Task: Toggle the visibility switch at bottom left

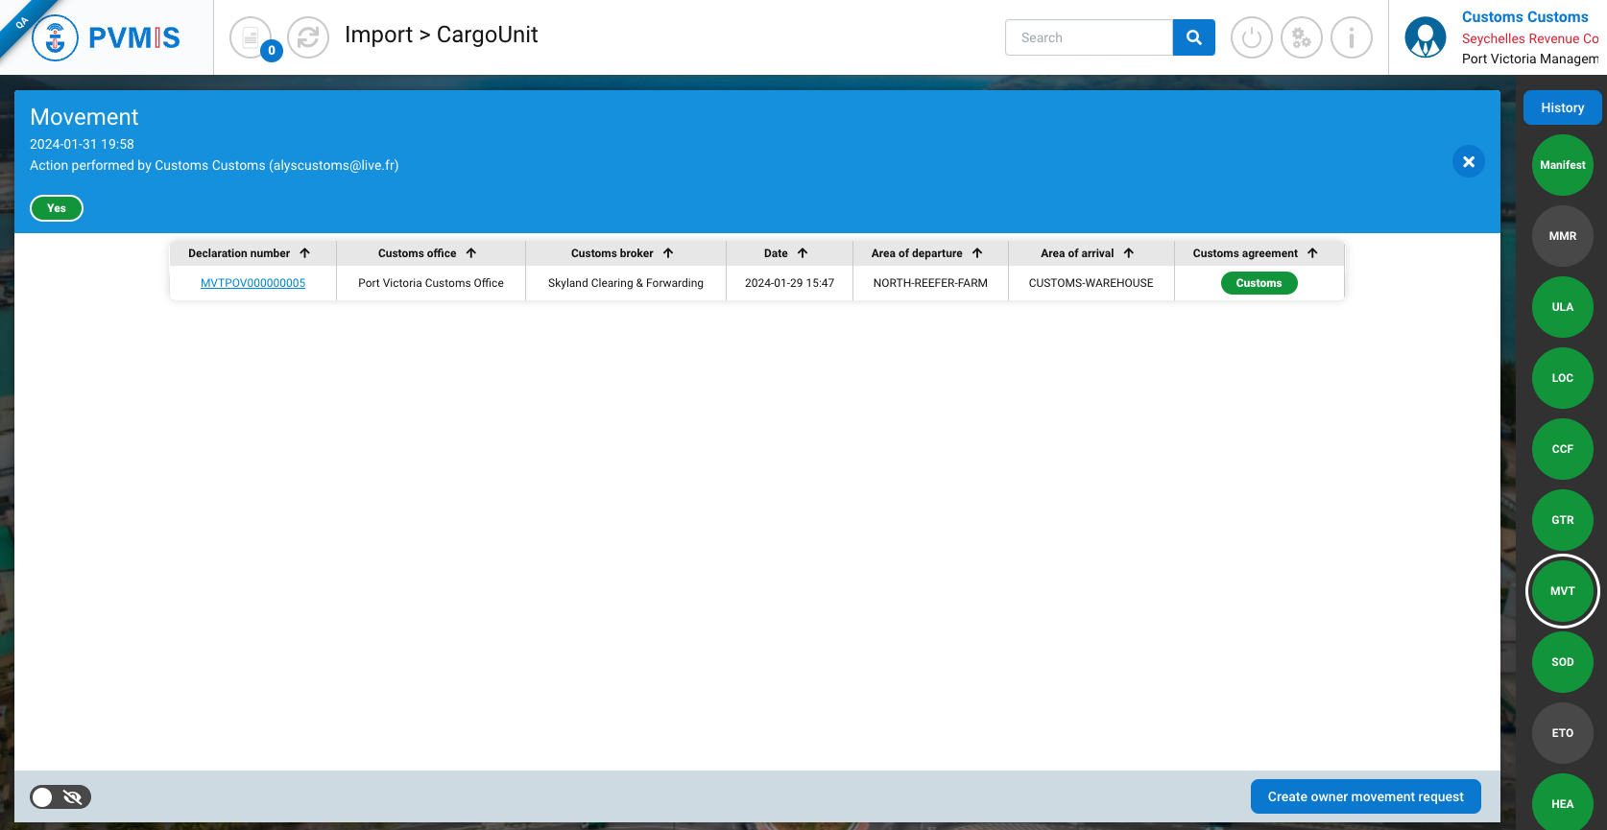Action: (x=60, y=796)
